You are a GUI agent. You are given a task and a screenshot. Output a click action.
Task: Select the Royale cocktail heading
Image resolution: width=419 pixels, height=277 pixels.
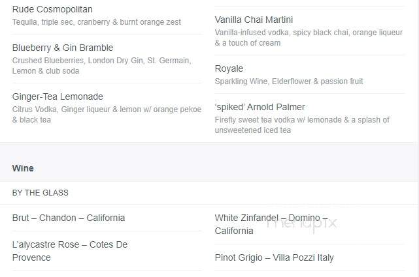coord(229,68)
